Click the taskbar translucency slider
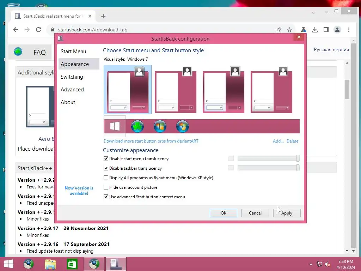The width and height of the screenshot is (361, 271). 268,168
